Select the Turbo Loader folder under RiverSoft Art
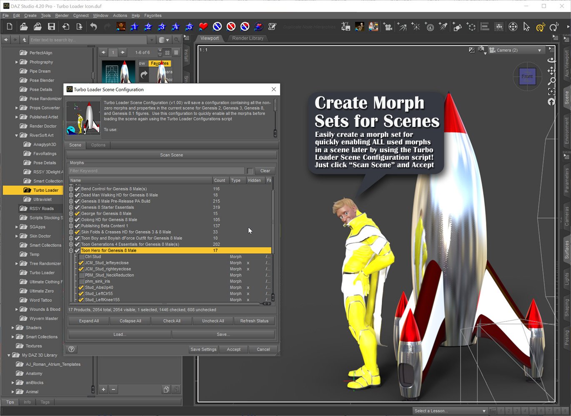Image resolution: width=571 pixels, height=416 pixels. point(46,190)
